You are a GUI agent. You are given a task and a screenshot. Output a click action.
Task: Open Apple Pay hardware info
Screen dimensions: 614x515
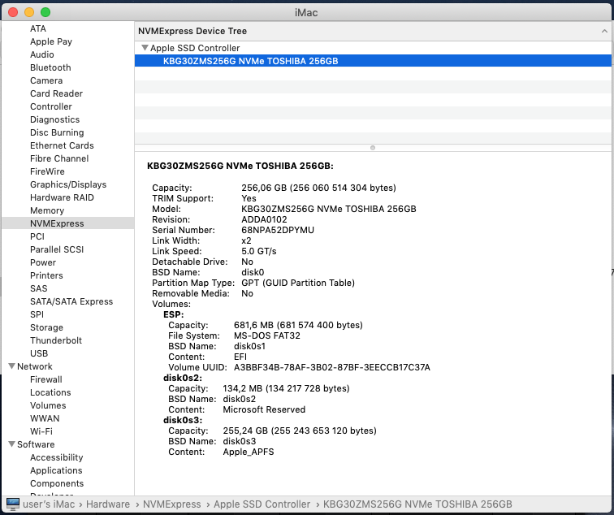(x=51, y=41)
